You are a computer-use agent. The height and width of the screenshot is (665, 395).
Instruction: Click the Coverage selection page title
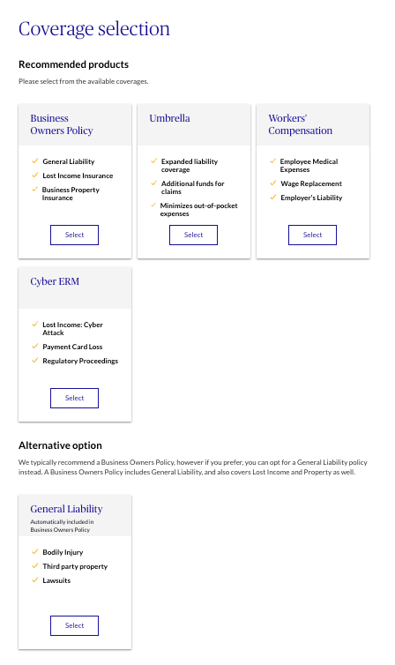coord(94,29)
